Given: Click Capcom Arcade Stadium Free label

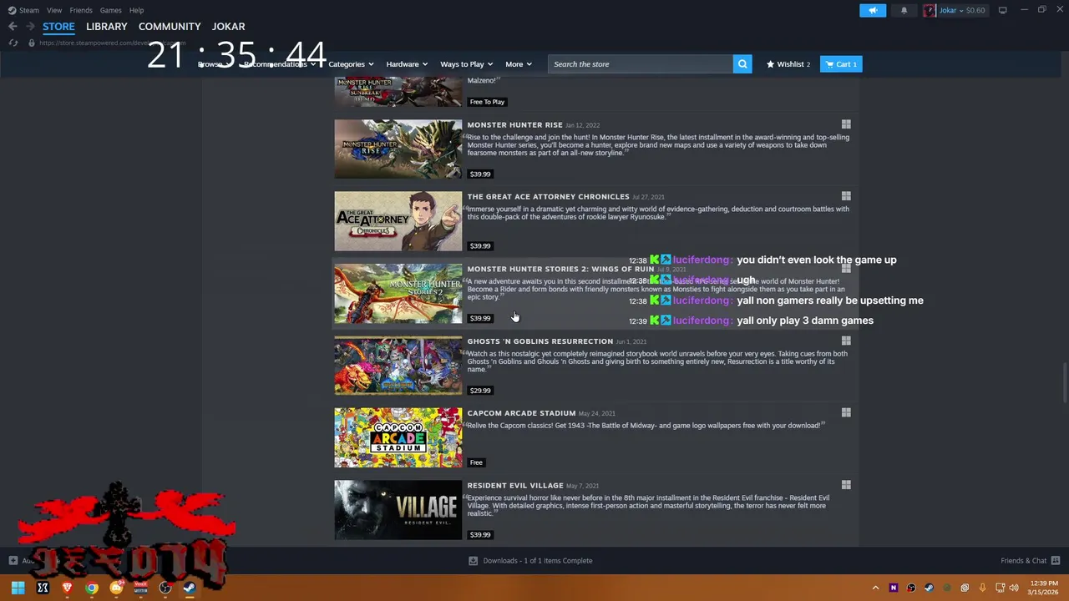Looking at the screenshot, I should 476,462.
